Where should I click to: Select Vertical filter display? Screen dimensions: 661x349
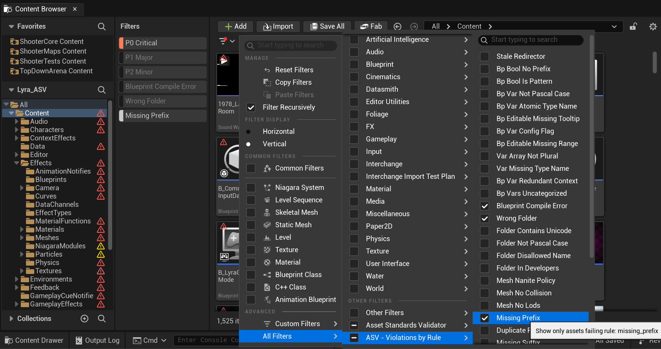(248, 144)
